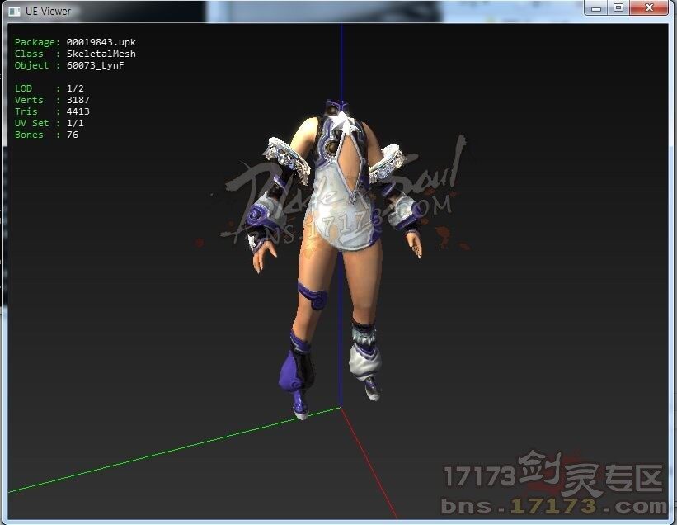Select the package name "00019843.upk"

[101, 42]
